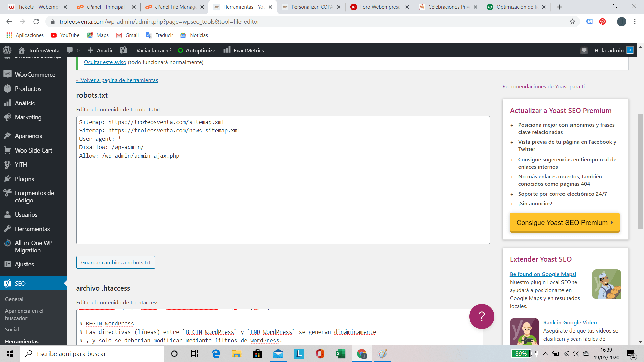This screenshot has height=362, width=644.
Task: Click the Hola, admin profile avatar
Action: tap(630, 50)
